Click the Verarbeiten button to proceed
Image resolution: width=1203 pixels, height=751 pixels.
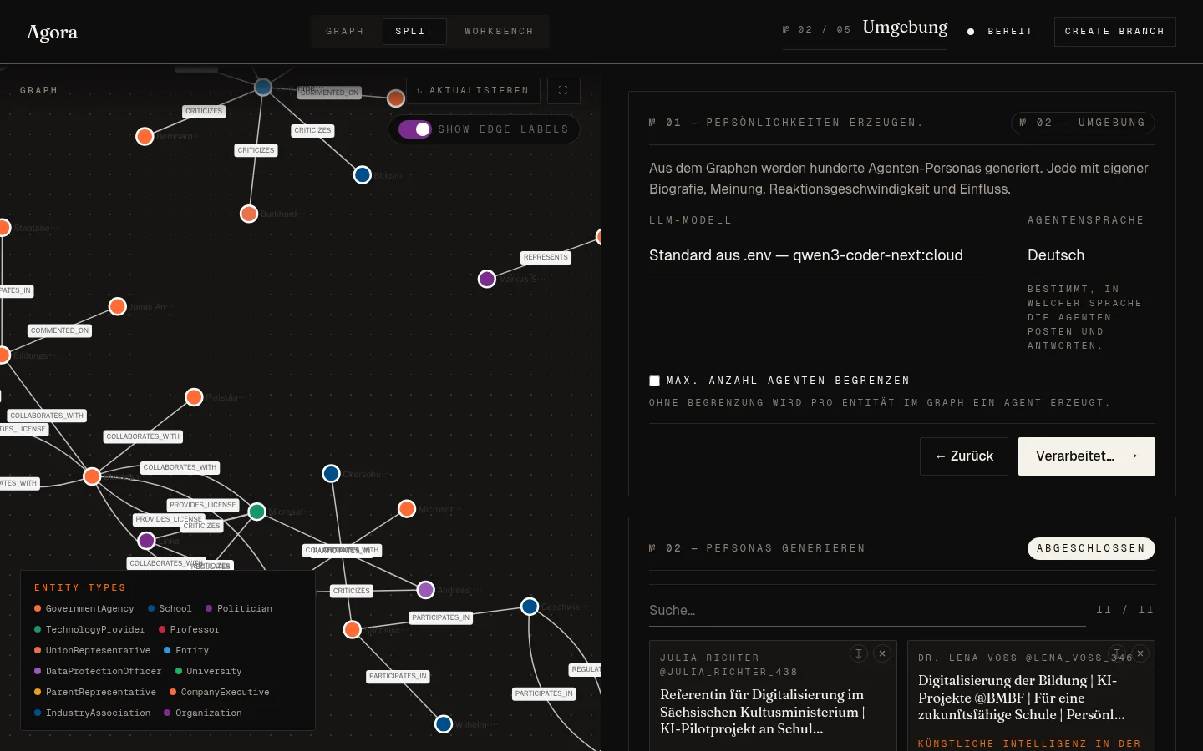(x=1087, y=456)
